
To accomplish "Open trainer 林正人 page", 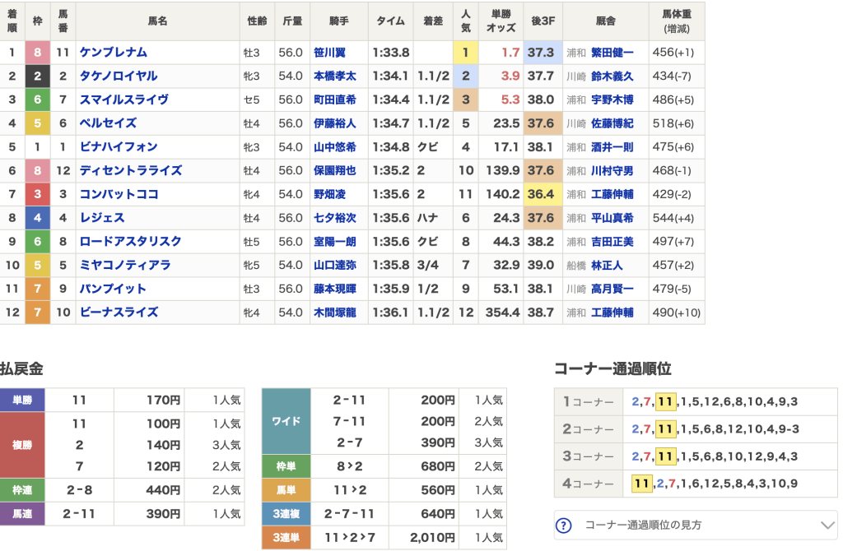I will [607, 266].
